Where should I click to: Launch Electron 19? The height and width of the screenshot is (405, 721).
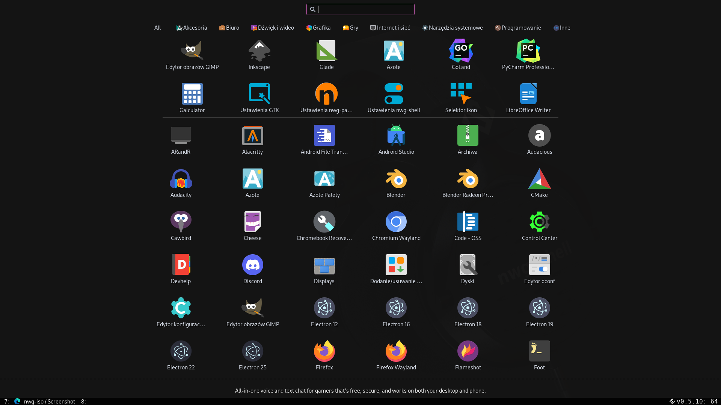point(539,308)
